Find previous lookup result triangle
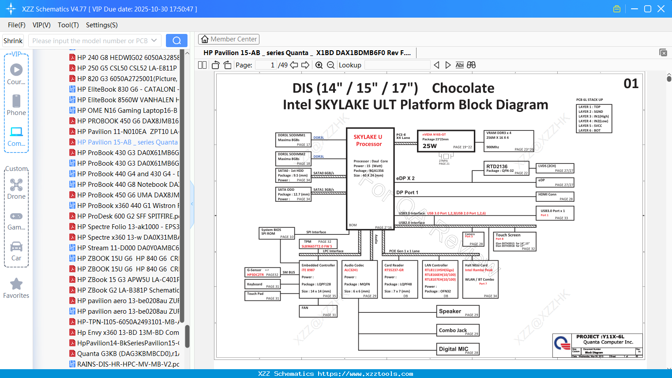Viewport: 672px width, 378px height. [x=436, y=65]
